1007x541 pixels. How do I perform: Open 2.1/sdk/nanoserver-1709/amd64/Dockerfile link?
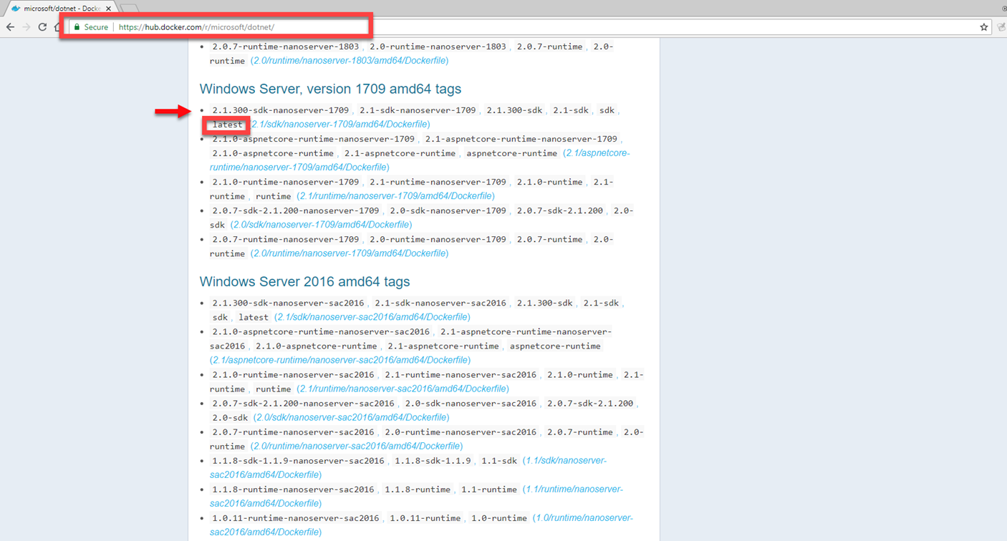pyautogui.click(x=340, y=125)
